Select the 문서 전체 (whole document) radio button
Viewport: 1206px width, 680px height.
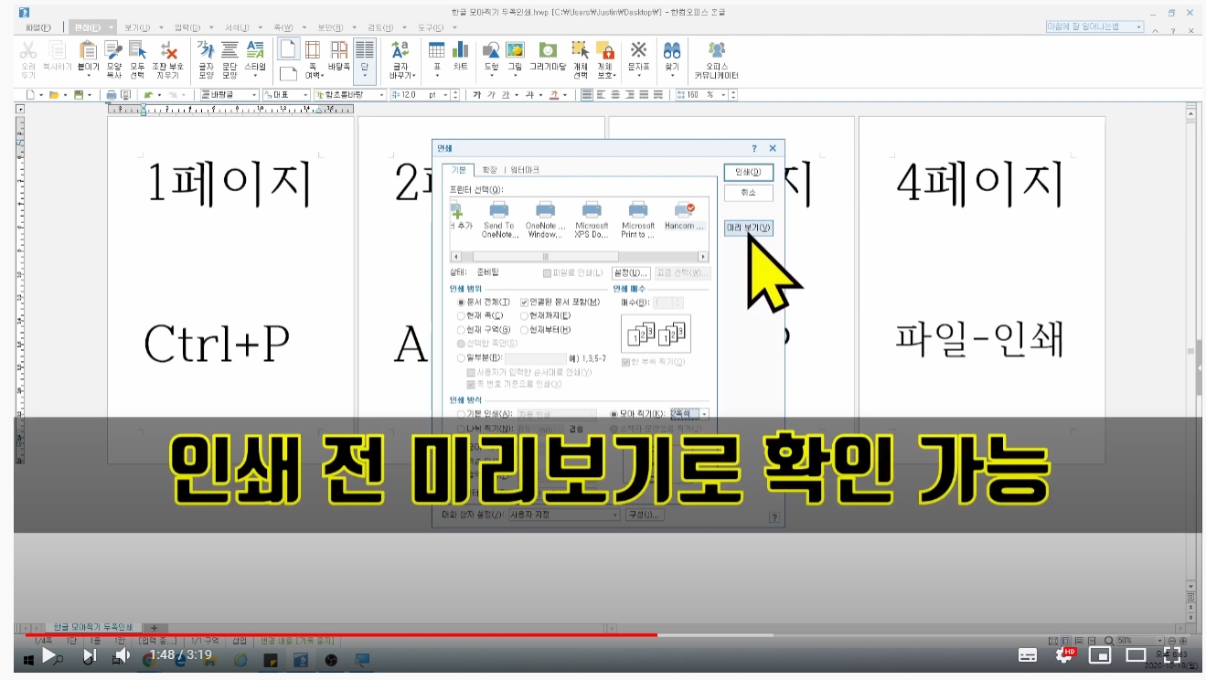[461, 302]
